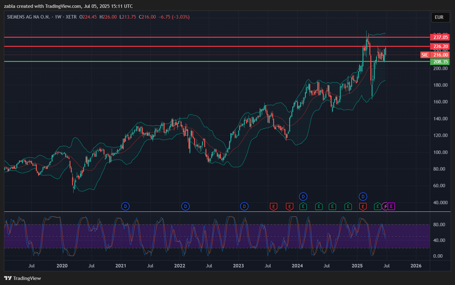Click the 216.00 last price label
455x285 pixels.
(440, 55)
